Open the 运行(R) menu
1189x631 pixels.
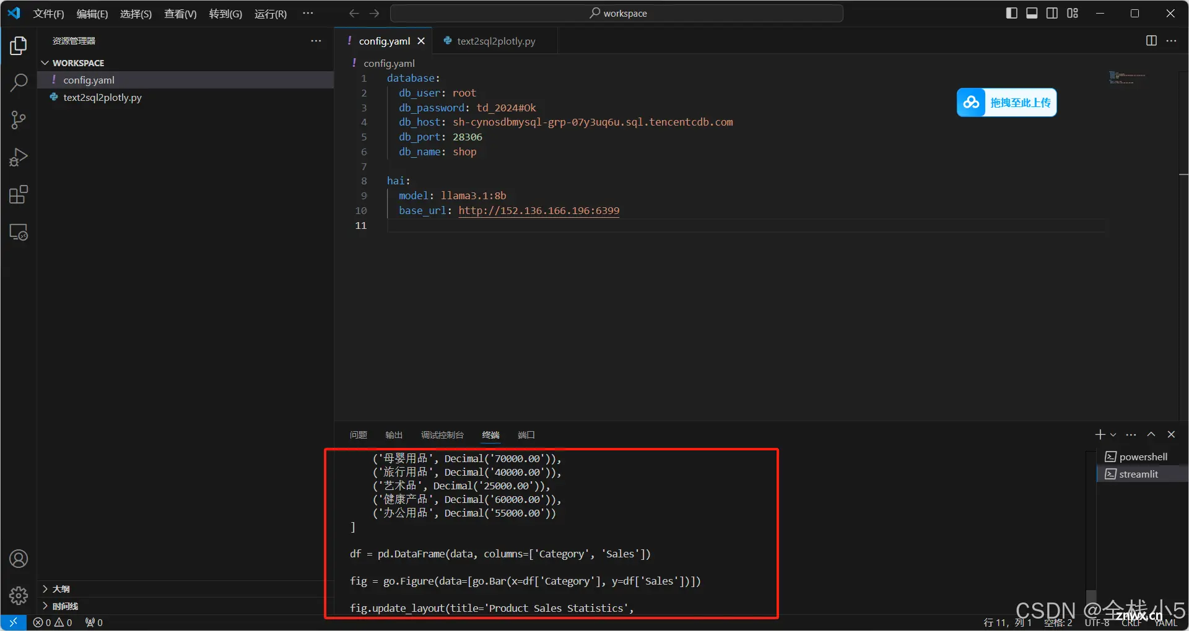[271, 14]
